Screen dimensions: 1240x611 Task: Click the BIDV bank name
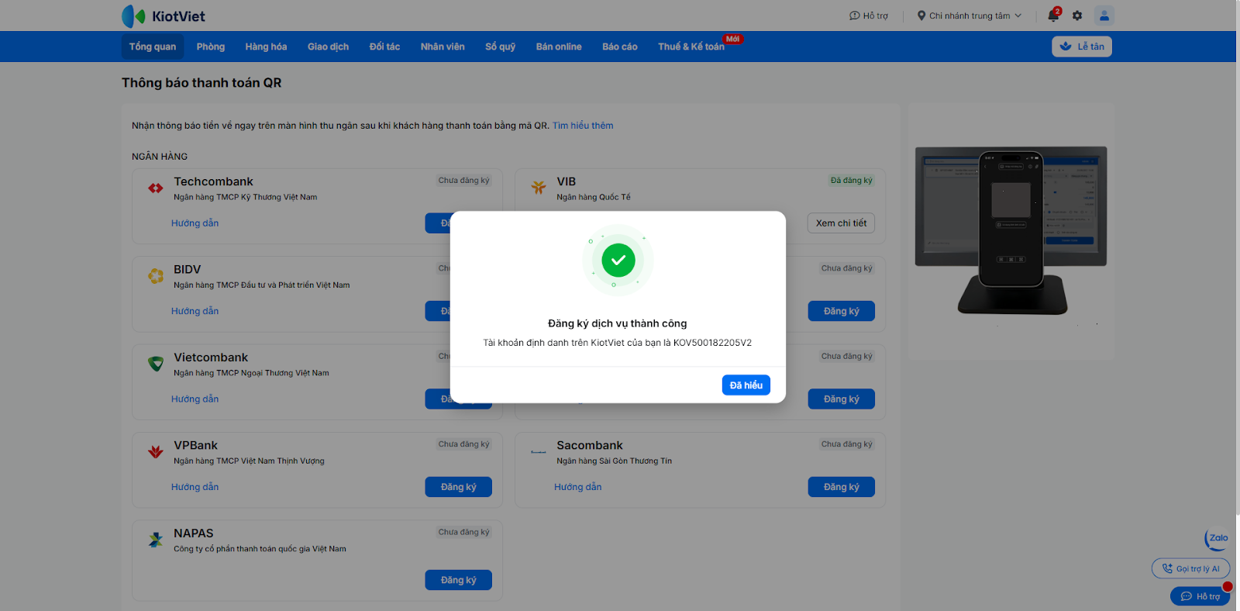pos(188,269)
